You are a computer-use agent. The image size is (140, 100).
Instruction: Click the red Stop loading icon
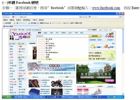(86, 17)
